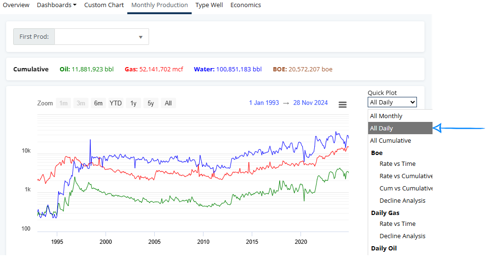The width and height of the screenshot is (486, 258).
Task: Open the Quick Plot select box
Action: click(x=392, y=102)
